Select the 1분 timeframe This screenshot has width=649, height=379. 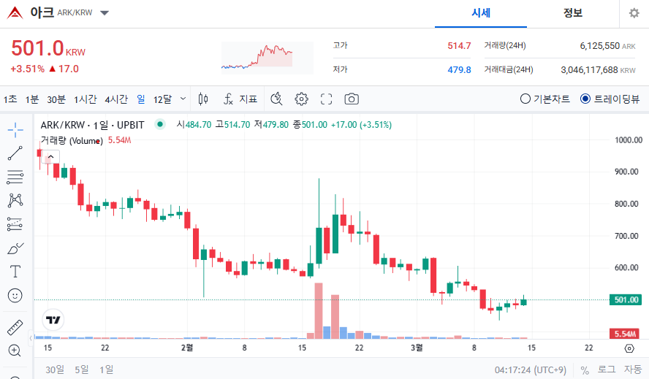click(x=32, y=99)
